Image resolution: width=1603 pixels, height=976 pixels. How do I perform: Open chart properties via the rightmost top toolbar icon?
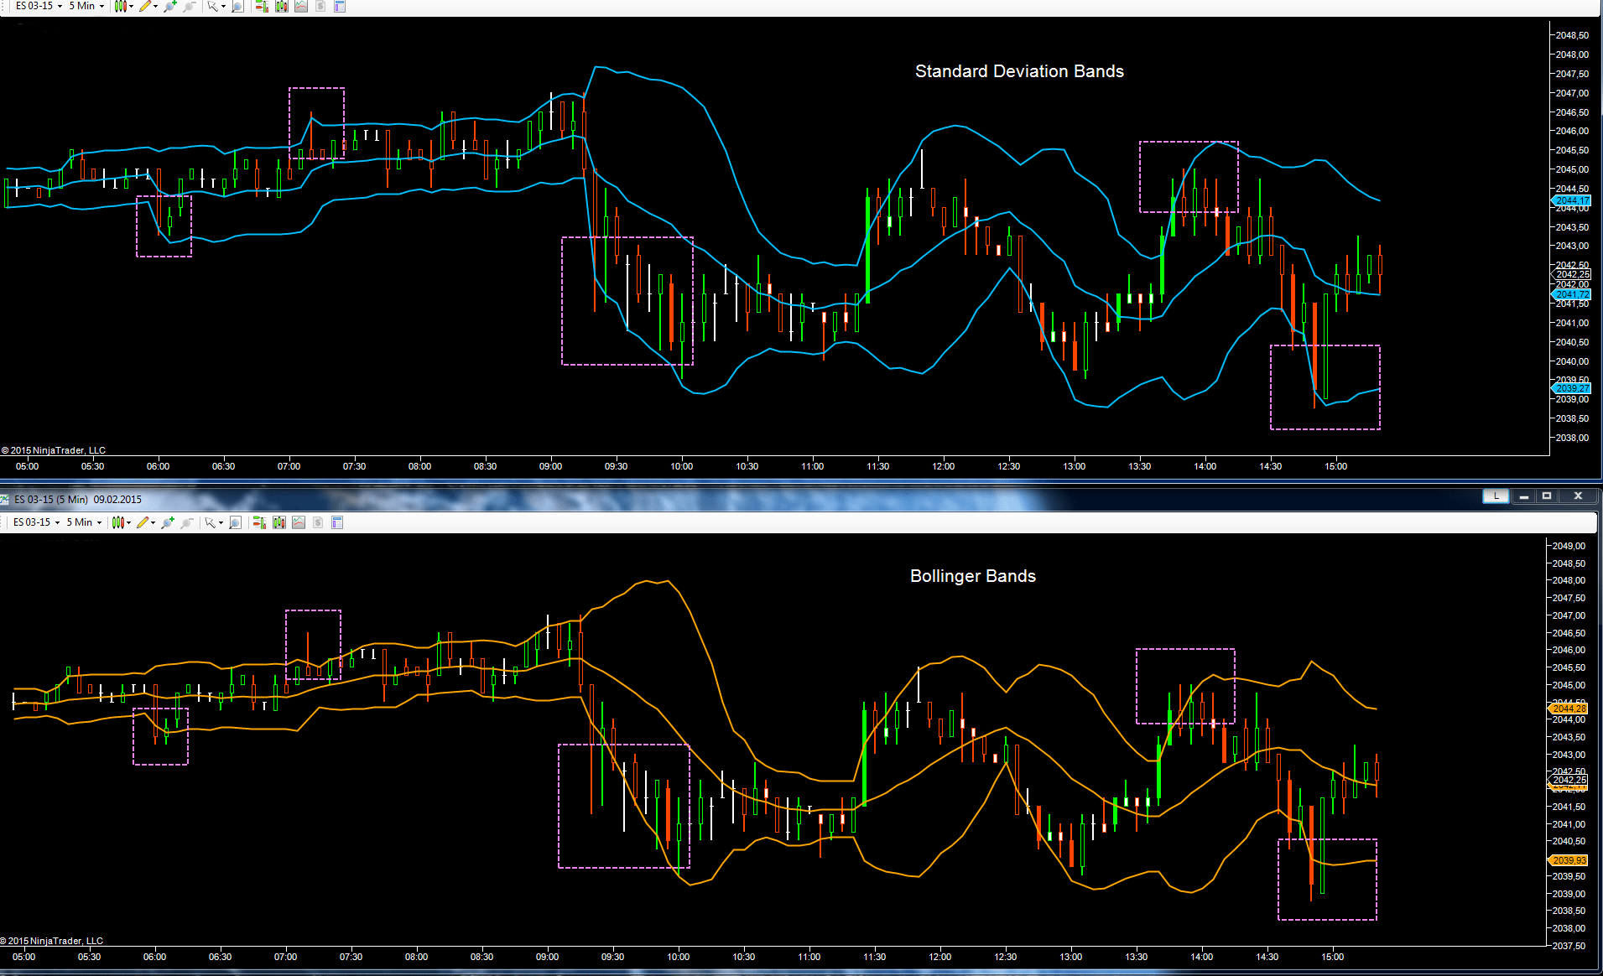[339, 7]
